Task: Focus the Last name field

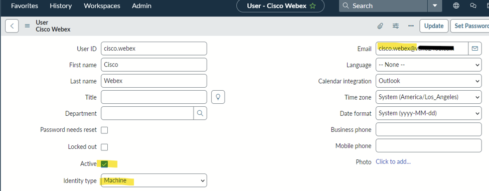Action: point(154,81)
